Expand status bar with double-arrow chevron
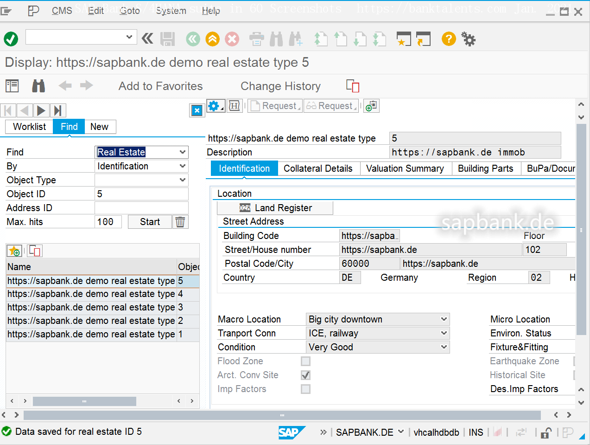This screenshot has height=445, width=590. 324,432
